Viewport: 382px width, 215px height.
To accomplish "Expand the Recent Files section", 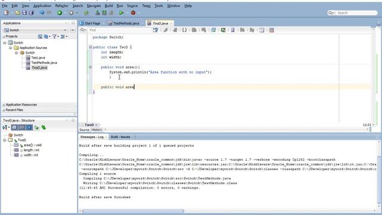I will pyautogui.click(x=4, y=110).
